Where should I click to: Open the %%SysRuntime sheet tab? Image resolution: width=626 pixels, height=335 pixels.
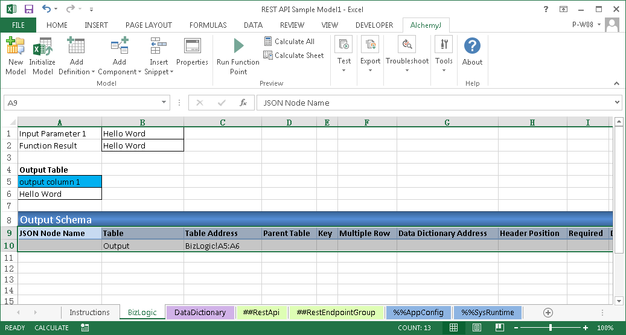tap(488, 312)
